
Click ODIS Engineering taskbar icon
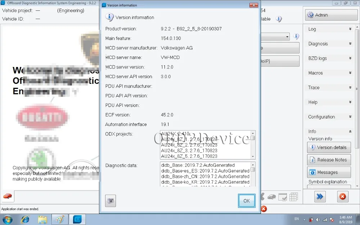click(x=77, y=220)
